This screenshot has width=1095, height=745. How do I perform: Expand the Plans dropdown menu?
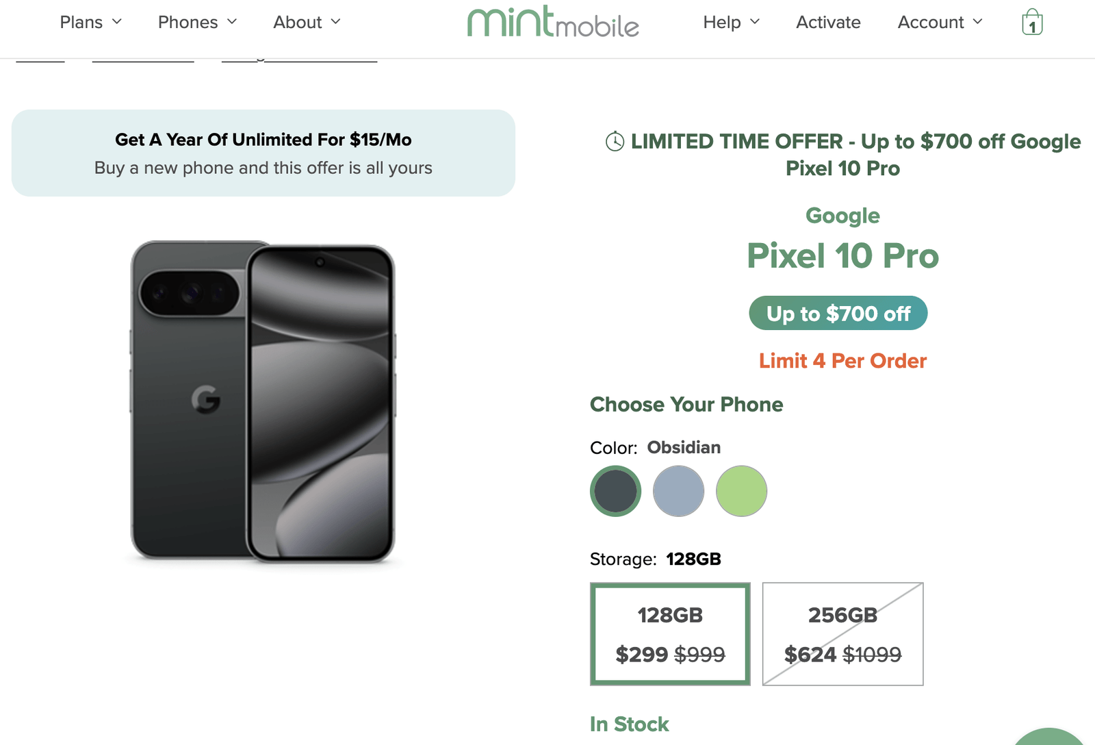tap(90, 22)
